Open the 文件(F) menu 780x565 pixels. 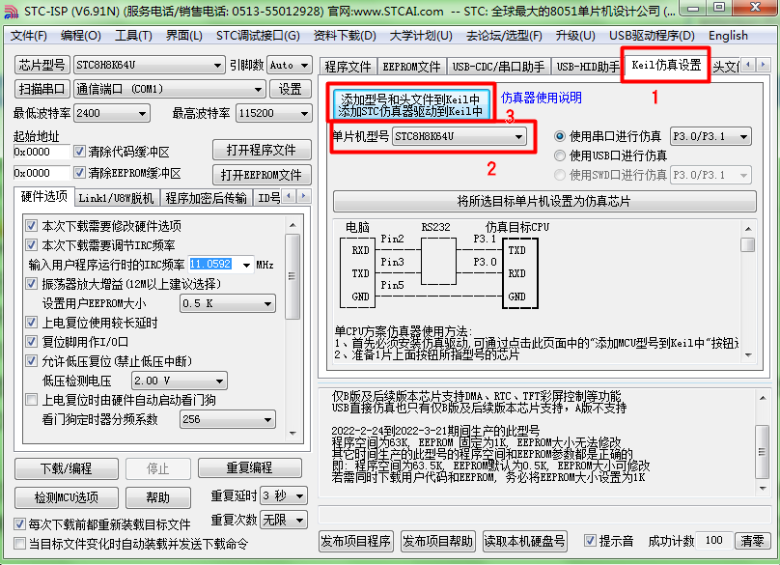pos(29,36)
